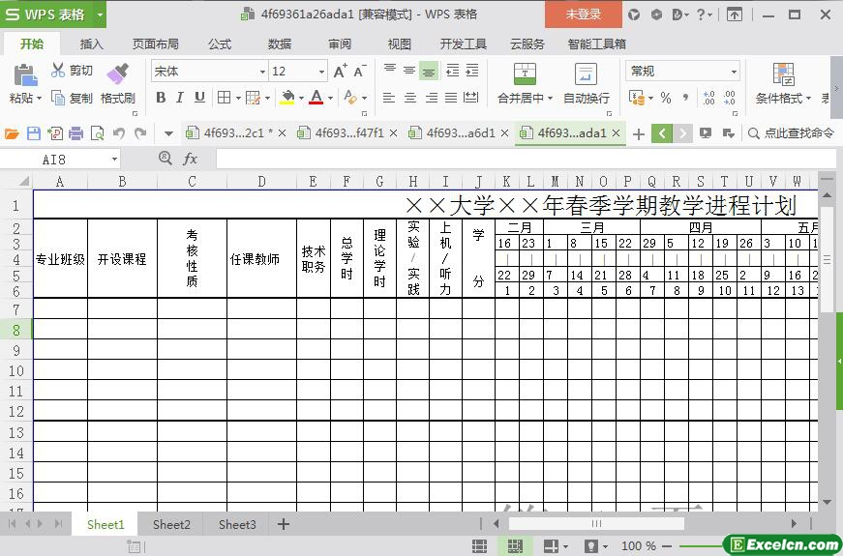Click the increase font size icon

point(340,72)
